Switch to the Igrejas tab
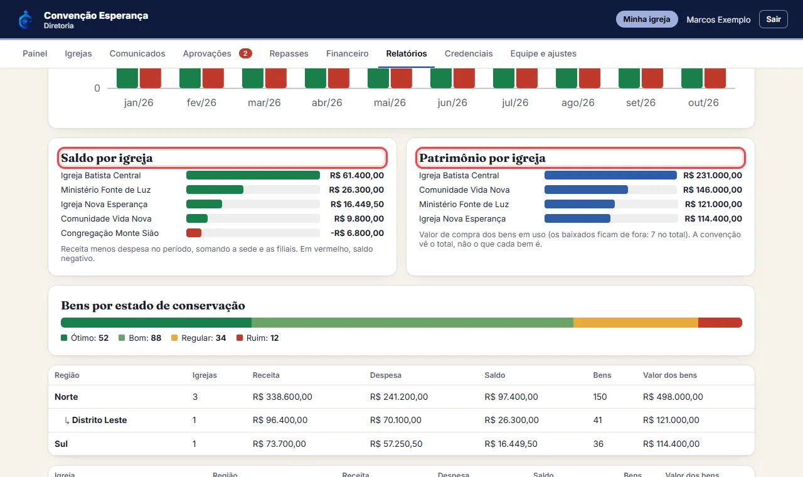 tap(78, 53)
